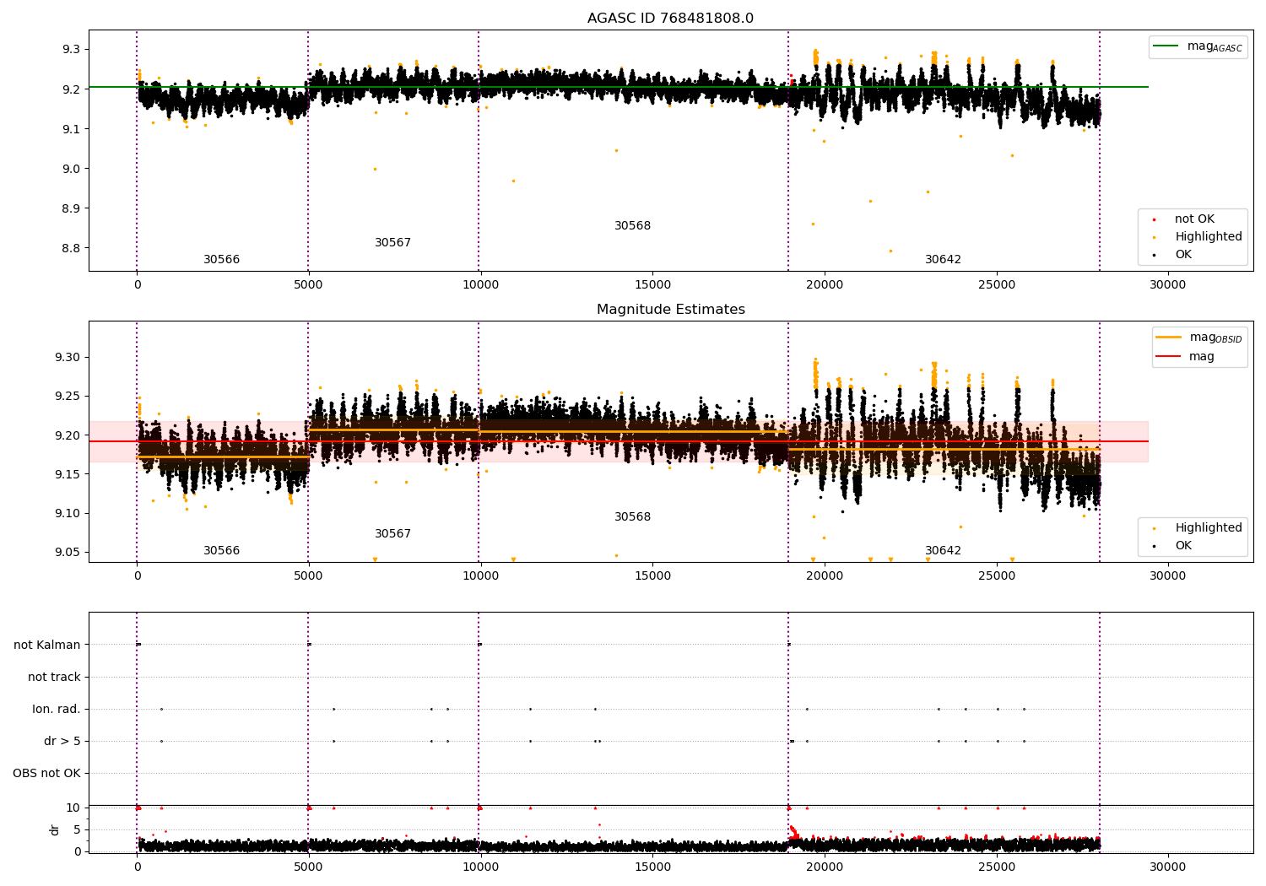Click the 9.25 tick on the middle y-axis

tap(68, 397)
